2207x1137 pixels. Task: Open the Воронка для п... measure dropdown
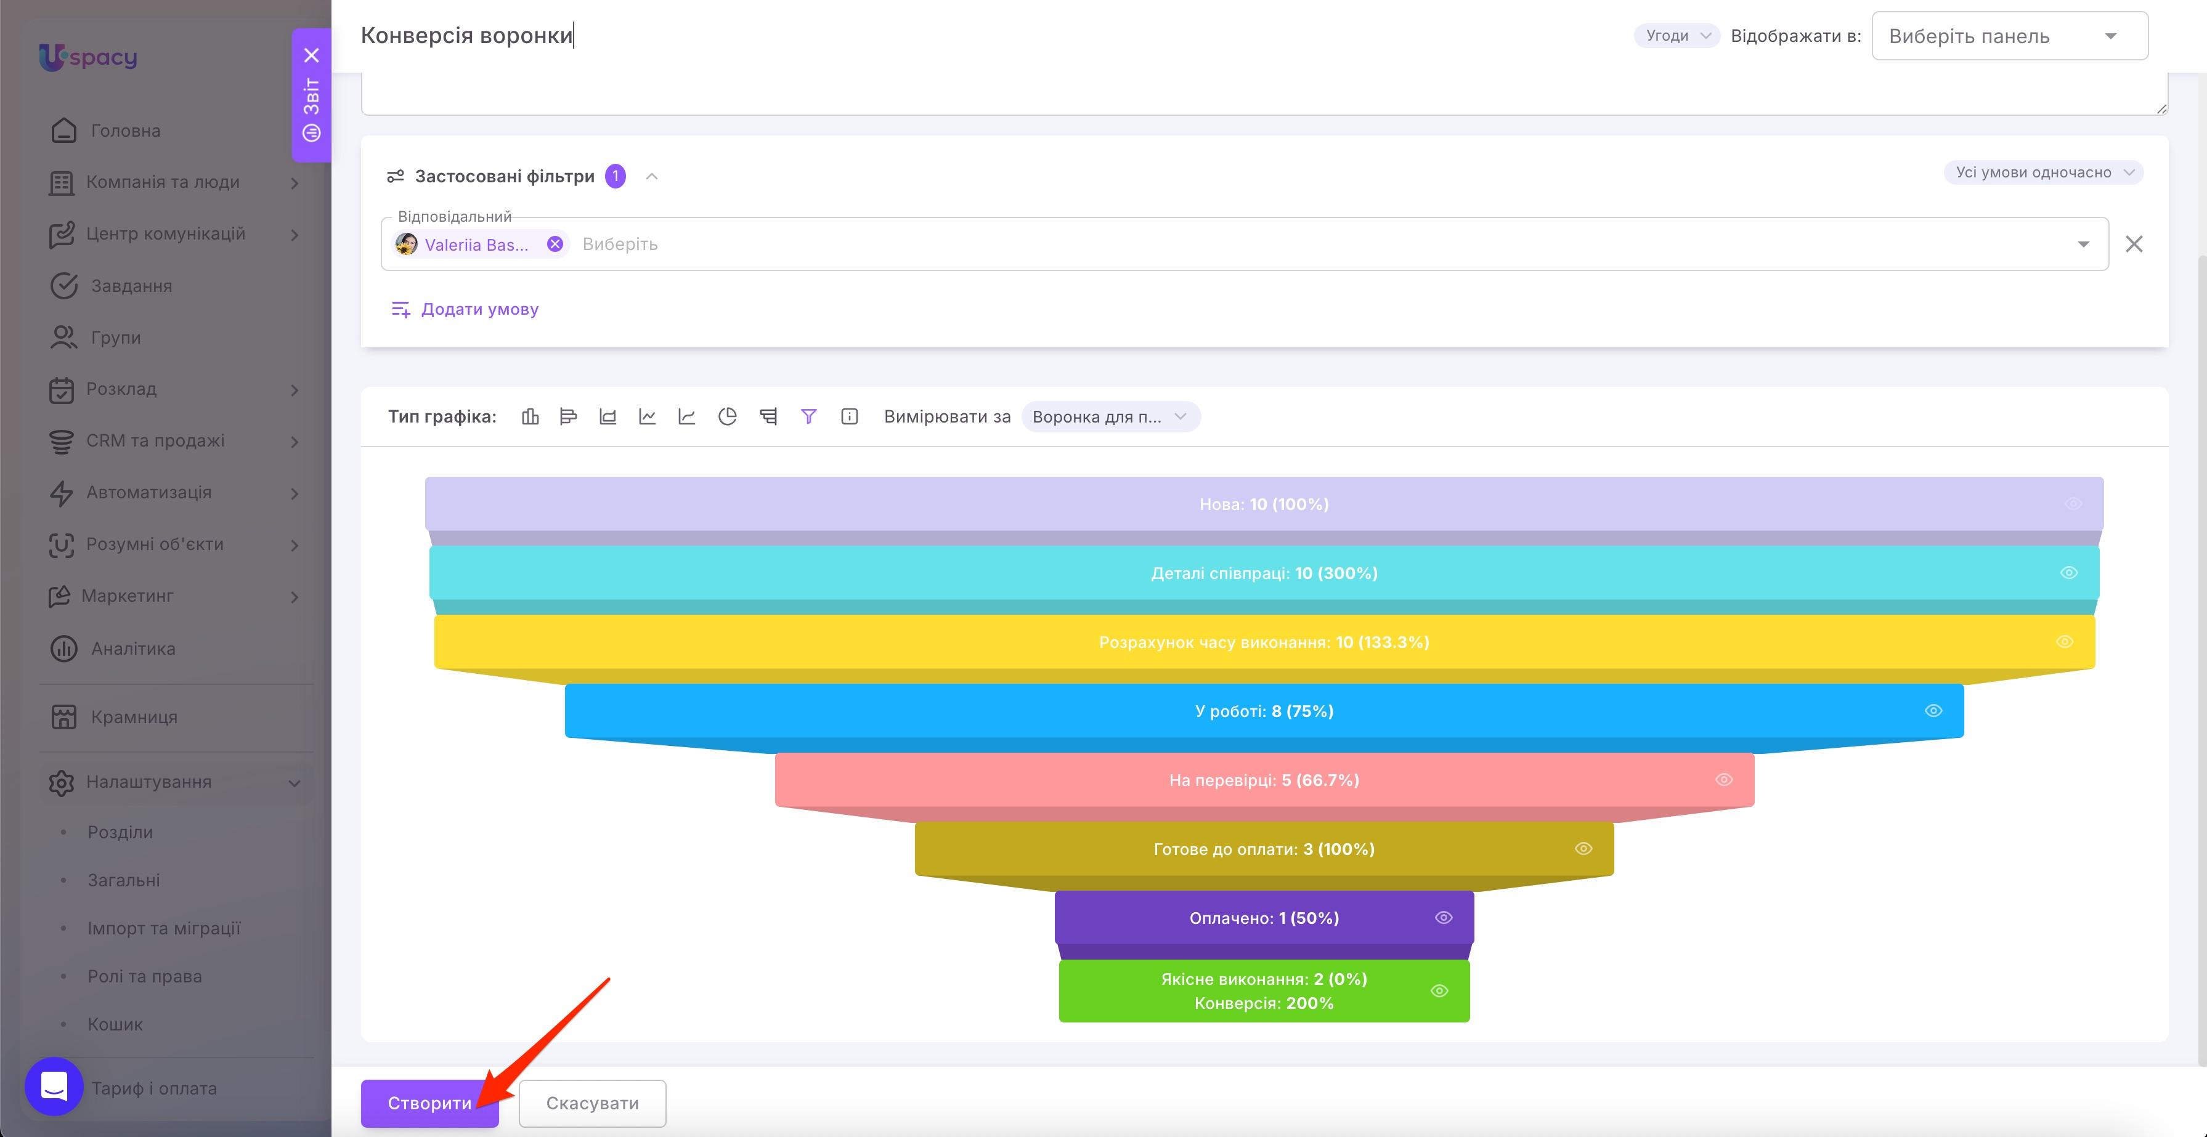click(1110, 417)
